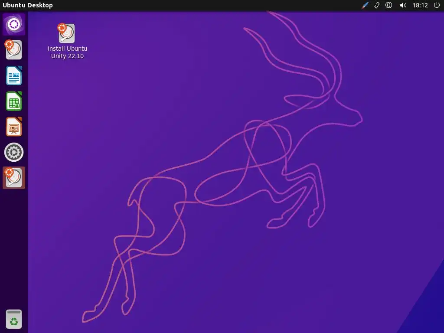This screenshot has height=333, width=444.
Task: Open the sound volume indicator
Action: (x=403, y=5)
